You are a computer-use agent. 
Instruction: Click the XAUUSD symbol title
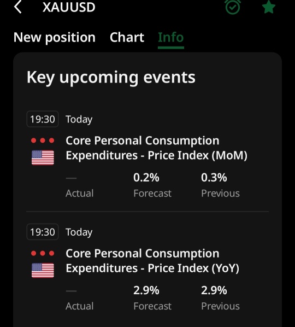point(69,7)
